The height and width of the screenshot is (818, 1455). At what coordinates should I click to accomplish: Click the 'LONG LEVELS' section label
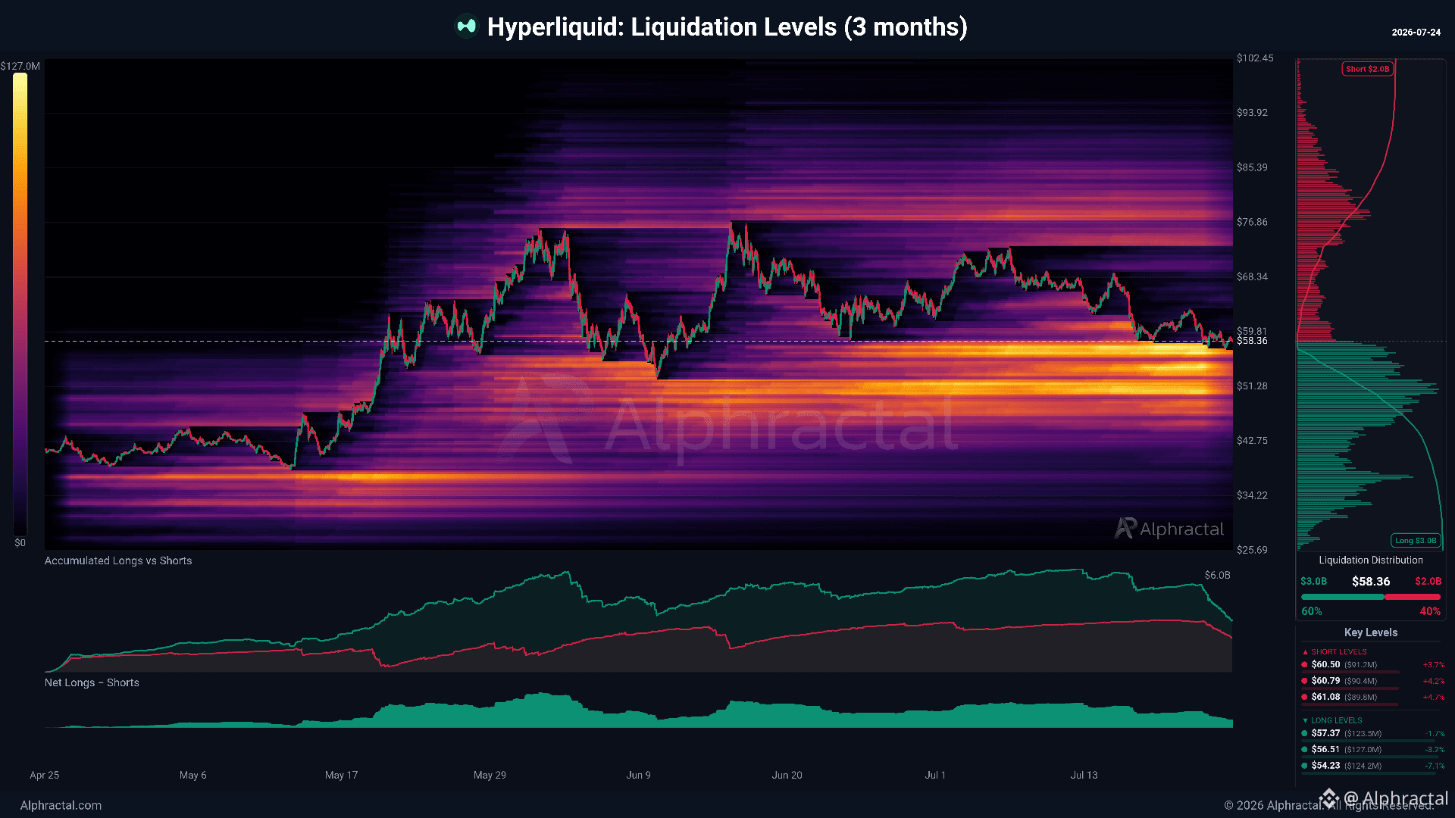1337,721
